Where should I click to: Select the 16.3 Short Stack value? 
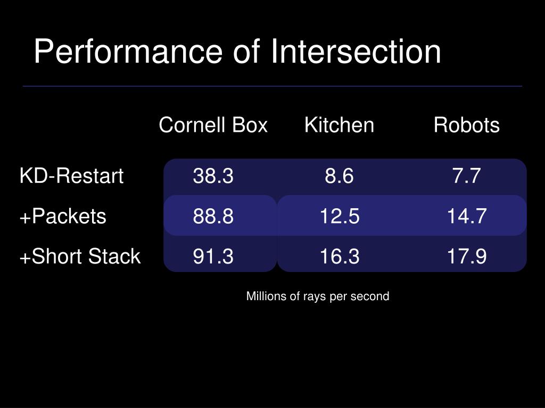tap(339, 257)
